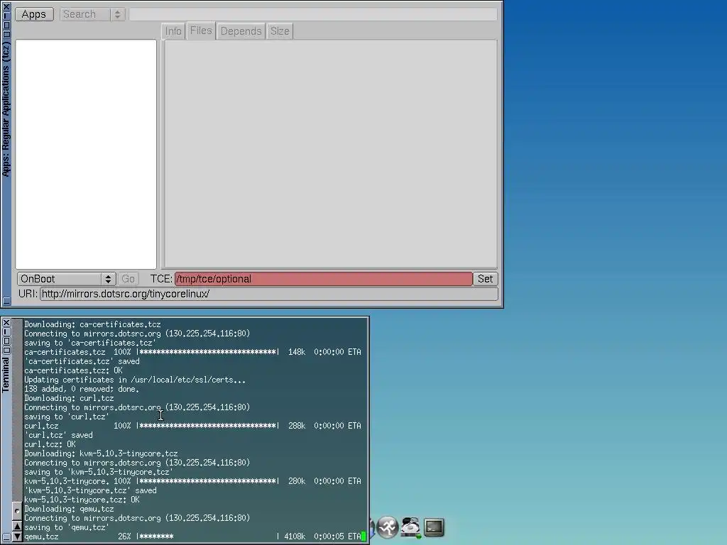Click 'Downloading: kvm-5.10.3-tinycore.tcz' line
Screen dimensions: 727x545
(101, 453)
